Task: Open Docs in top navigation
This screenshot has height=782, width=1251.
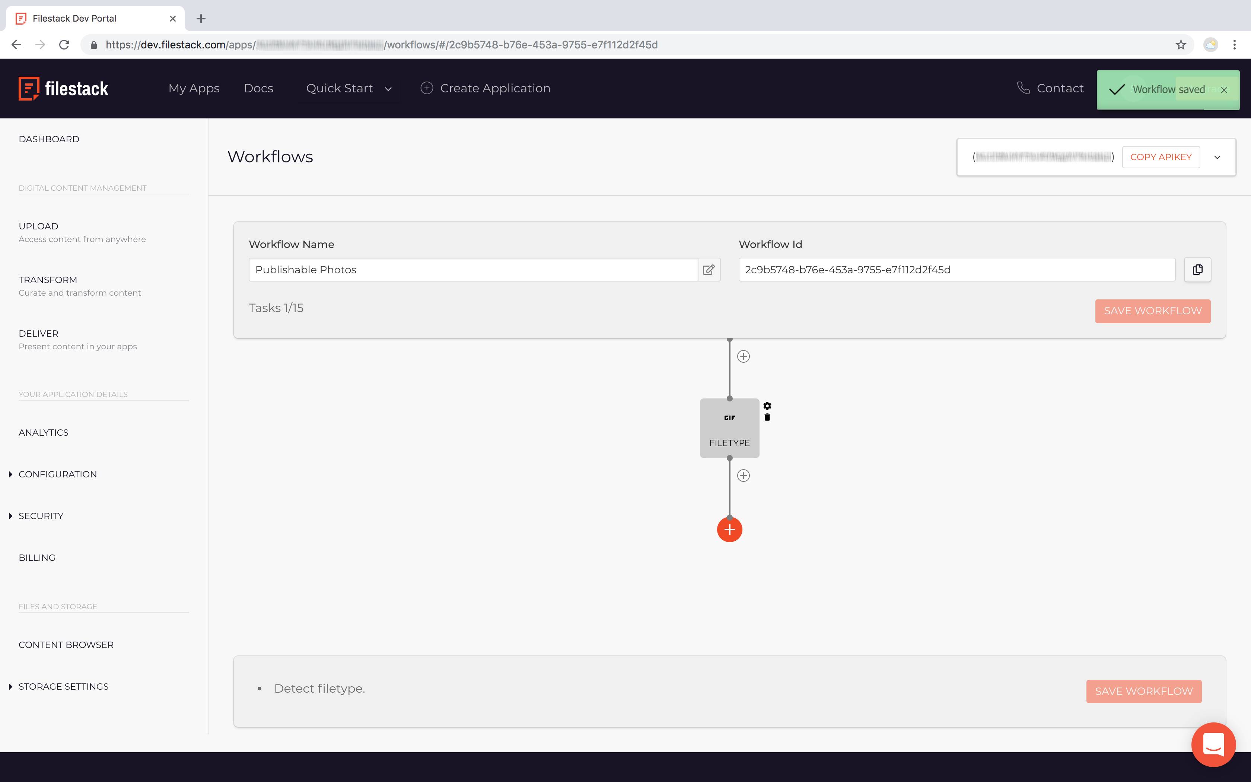Action: click(x=258, y=89)
